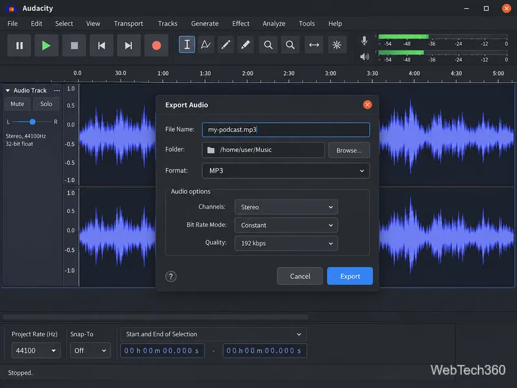The height and width of the screenshot is (388, 517).
Task: Click the Cancel button
Action: [300, 276]
